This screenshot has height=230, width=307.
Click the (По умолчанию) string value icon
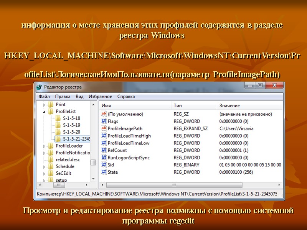104,114
